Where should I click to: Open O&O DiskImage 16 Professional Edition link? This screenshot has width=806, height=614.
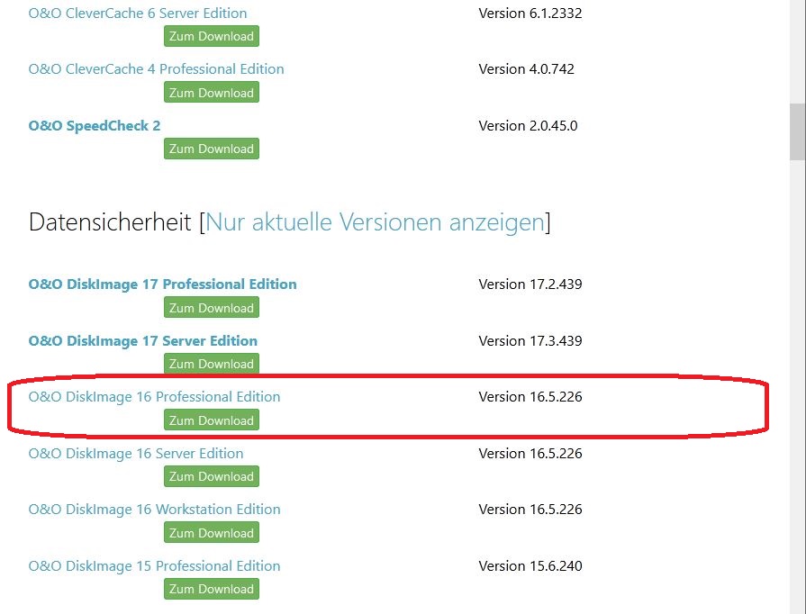[x=154, y=397]
